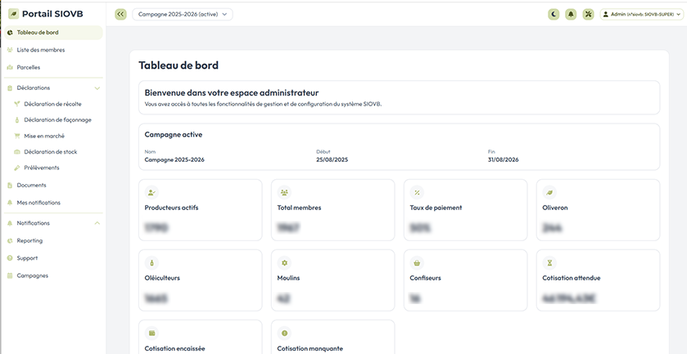The width and height of the screenshot is (687, 354).
Task: Click the tools icon in top bar
Action: (x=588, y=14)
